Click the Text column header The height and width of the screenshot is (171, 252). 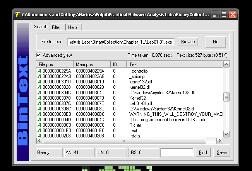(x=175, y=64)
